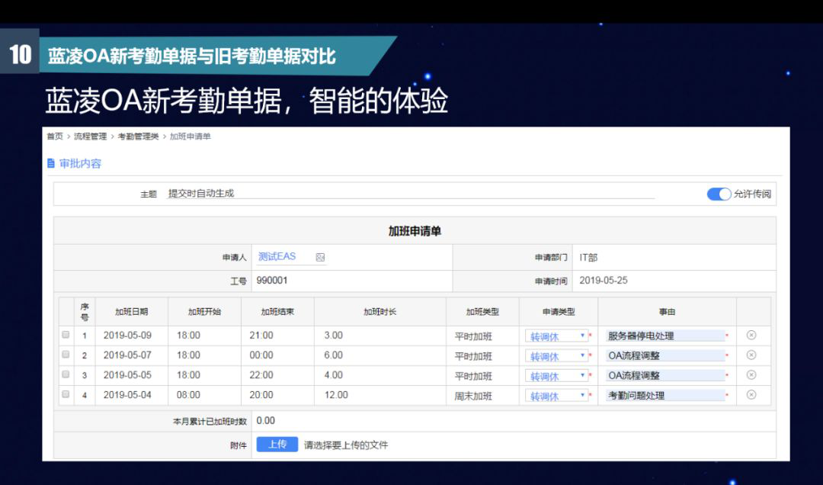823x485 pixels.
Task: Click delete icon for row 4
Action: click(751, 394)
